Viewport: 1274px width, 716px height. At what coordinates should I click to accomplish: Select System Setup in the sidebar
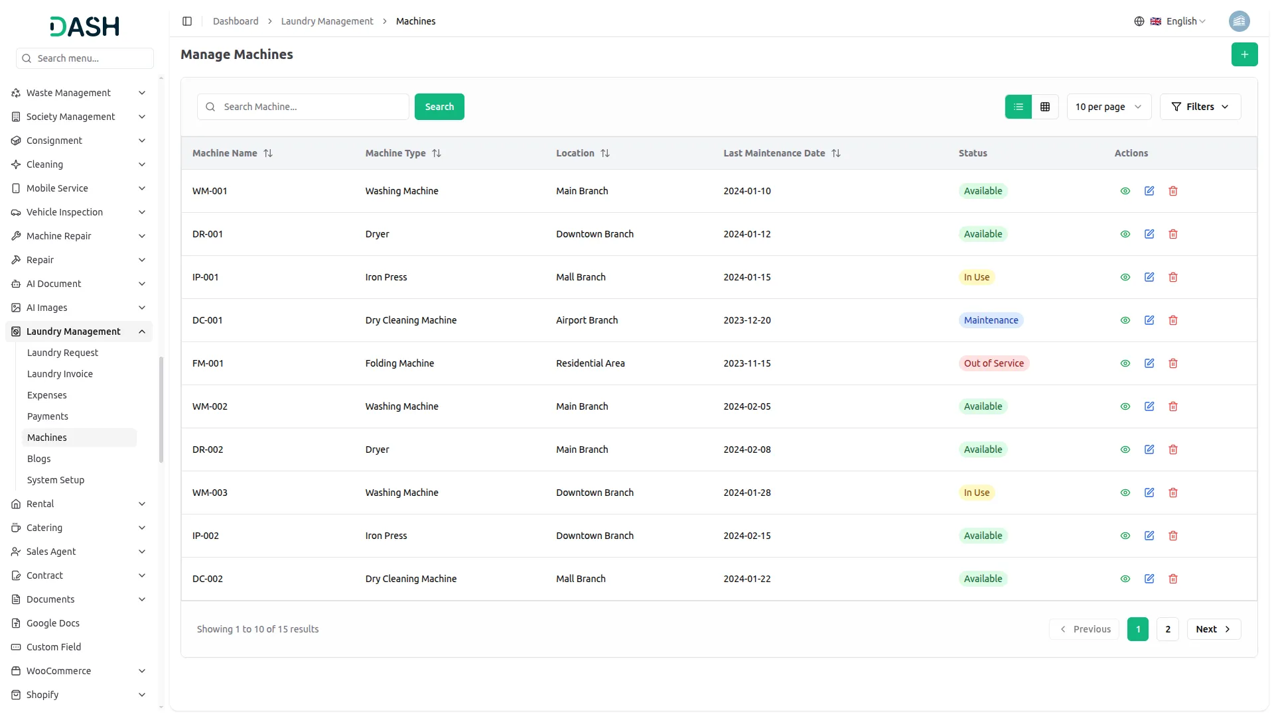point(55,479)
